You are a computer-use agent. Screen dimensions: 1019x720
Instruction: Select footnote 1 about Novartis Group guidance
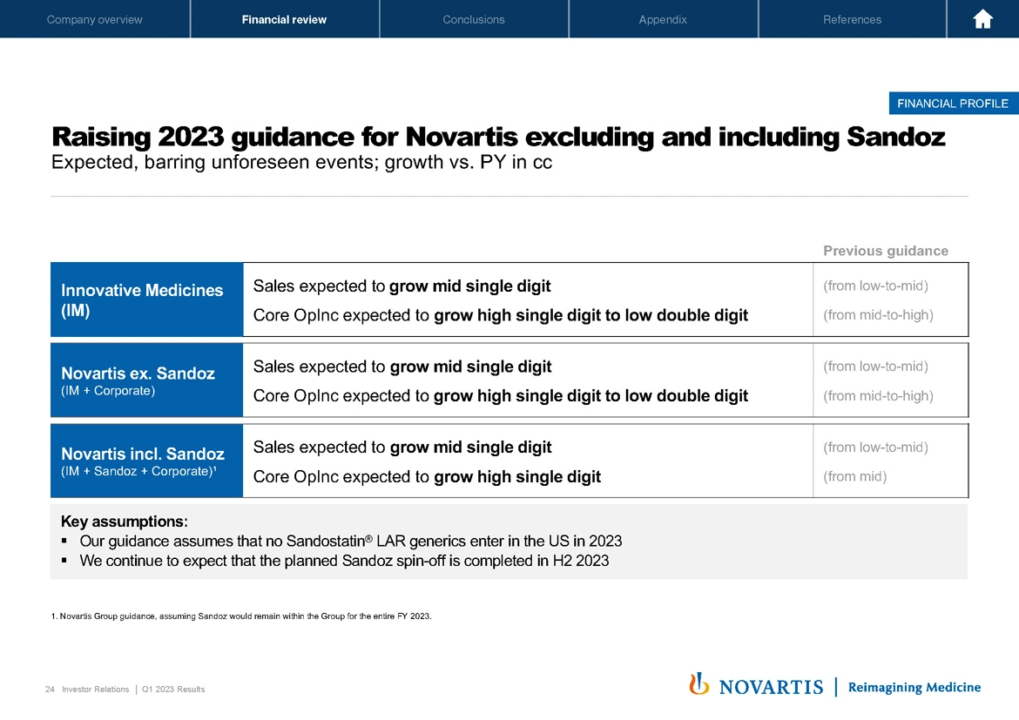(241, 616)
